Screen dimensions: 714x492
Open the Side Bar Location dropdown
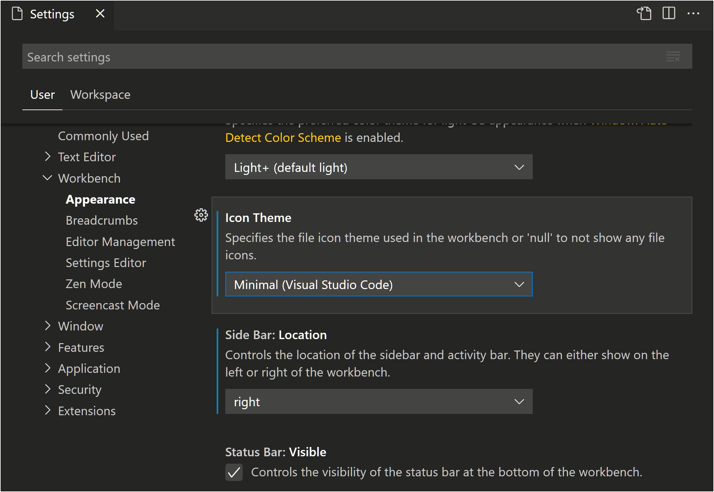[378, 402]
